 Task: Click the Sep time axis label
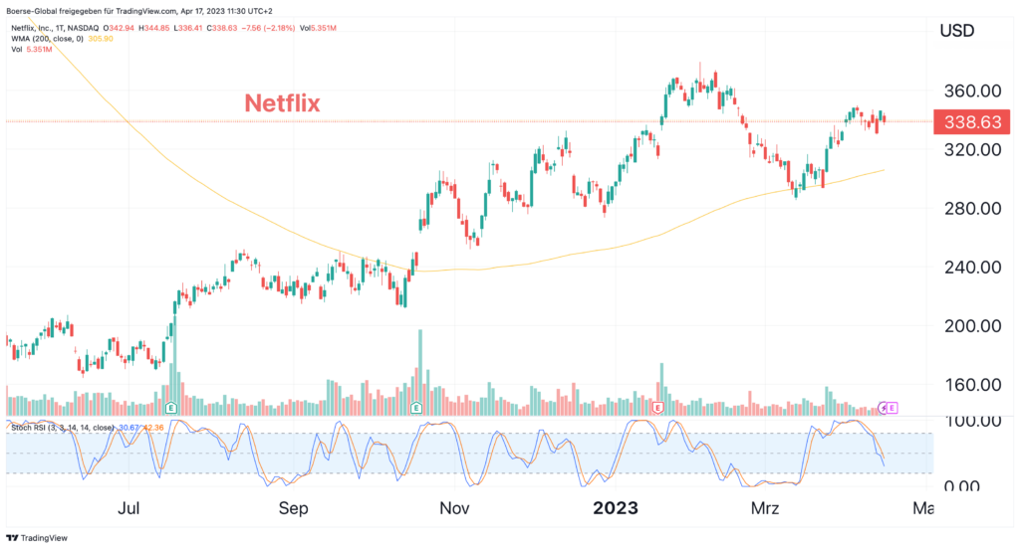(x=294, y=508)
